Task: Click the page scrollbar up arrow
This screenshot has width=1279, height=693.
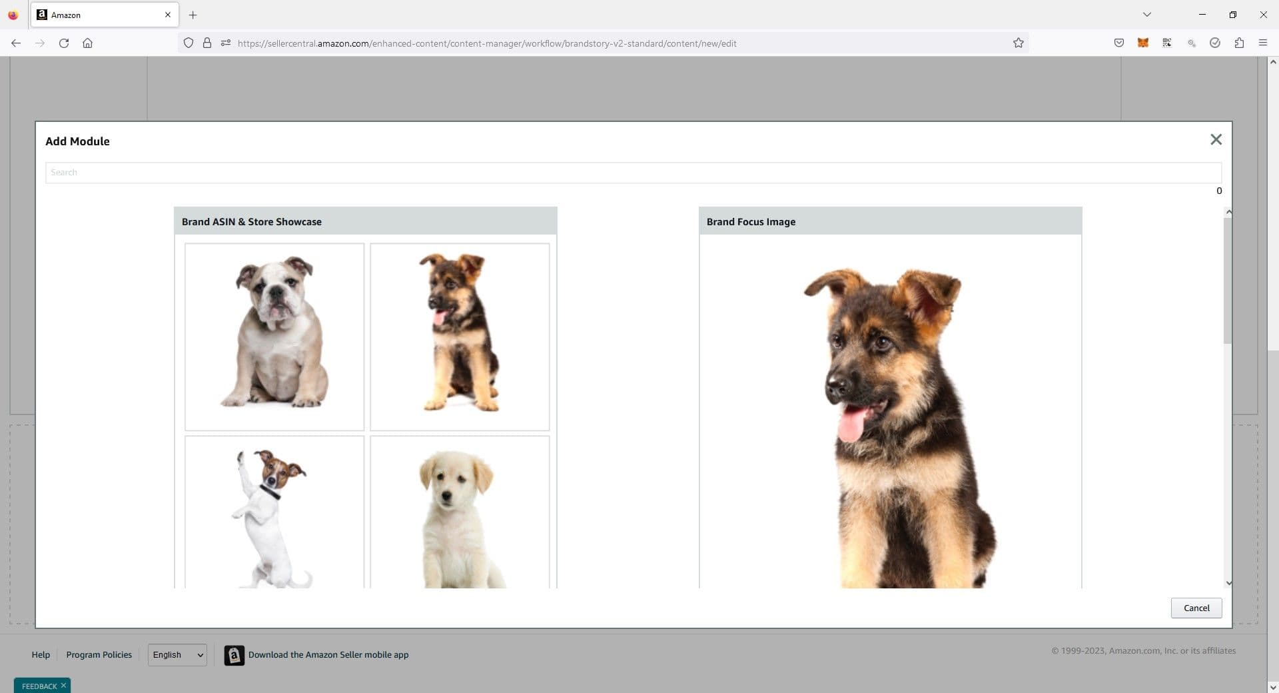Action: 1273,62
